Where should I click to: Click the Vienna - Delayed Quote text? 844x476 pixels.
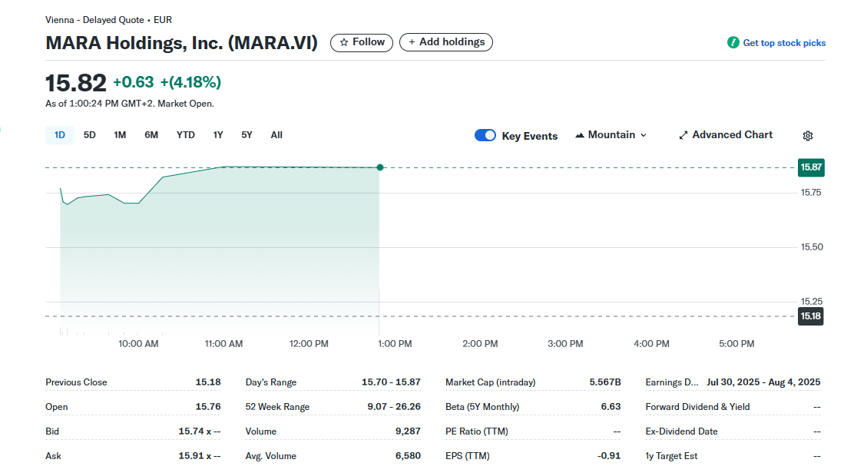pyautogui.click(x=94, y=20)
